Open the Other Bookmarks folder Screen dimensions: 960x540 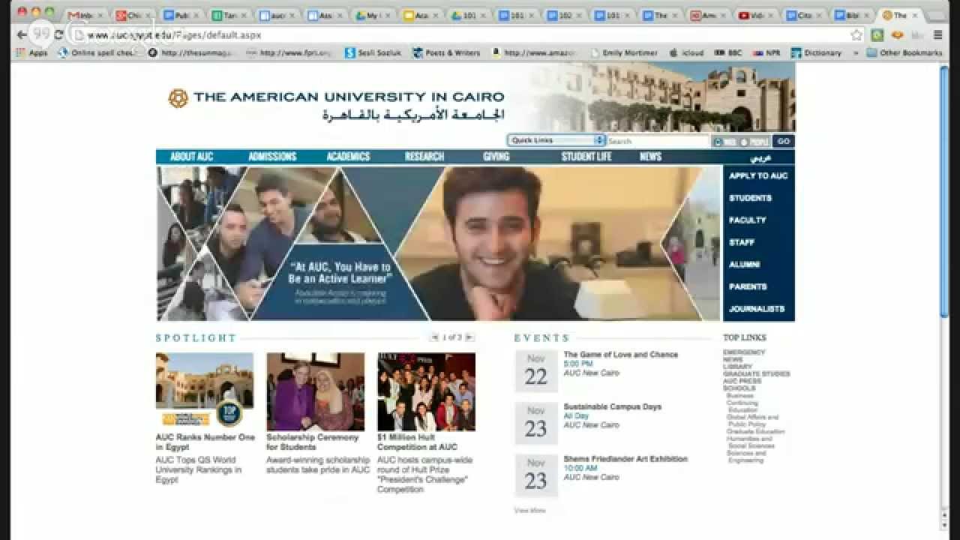pyautogui.click(x=904, y=52)
